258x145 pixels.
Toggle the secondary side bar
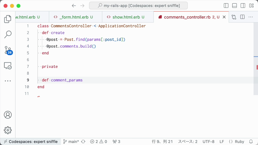243,6
